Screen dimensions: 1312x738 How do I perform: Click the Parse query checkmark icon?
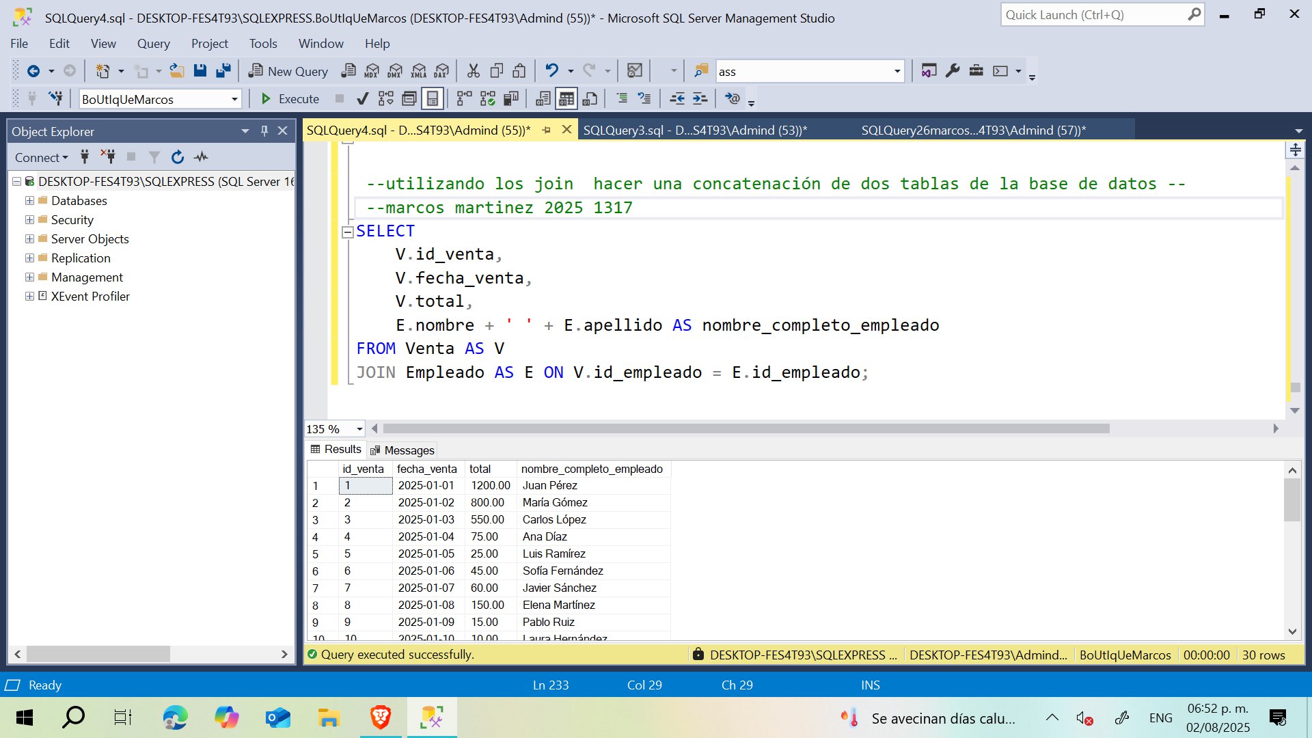point(363,99)
